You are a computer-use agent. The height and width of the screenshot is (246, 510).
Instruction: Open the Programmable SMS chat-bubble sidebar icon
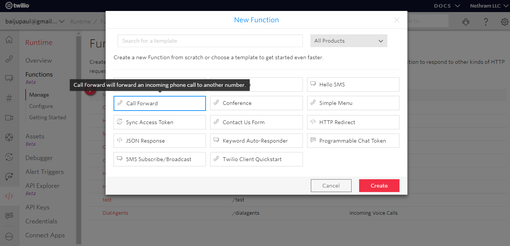tap(9, 78)
